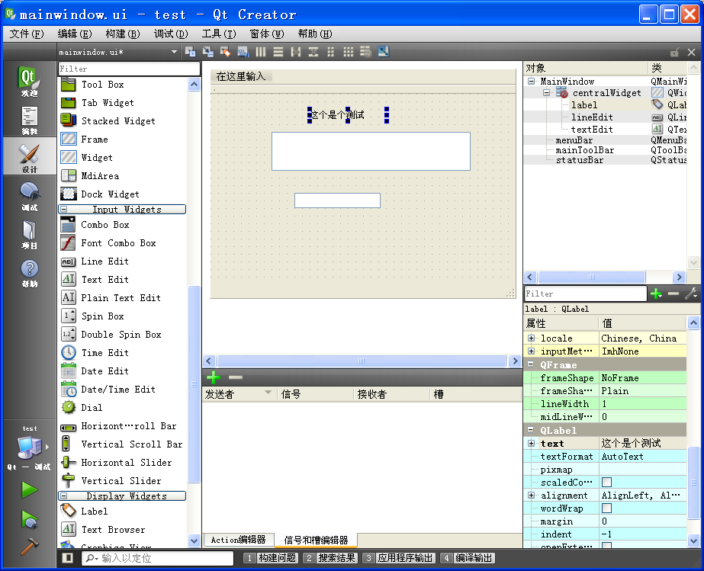The height and width of the screenshot is (571, 704).
Task: Show the 构建问题 output pane
Action: tap(271, 558)
